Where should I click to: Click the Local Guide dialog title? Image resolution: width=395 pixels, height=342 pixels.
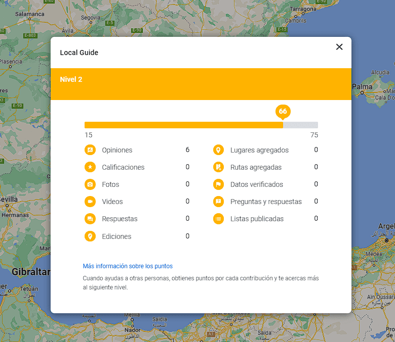click(x=79, y=53)
